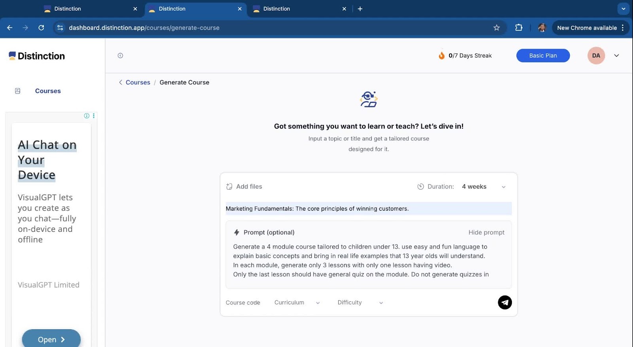Click the sidebar collapse icon in header
Screen dimensions: 633x347
tap(120, 56)
